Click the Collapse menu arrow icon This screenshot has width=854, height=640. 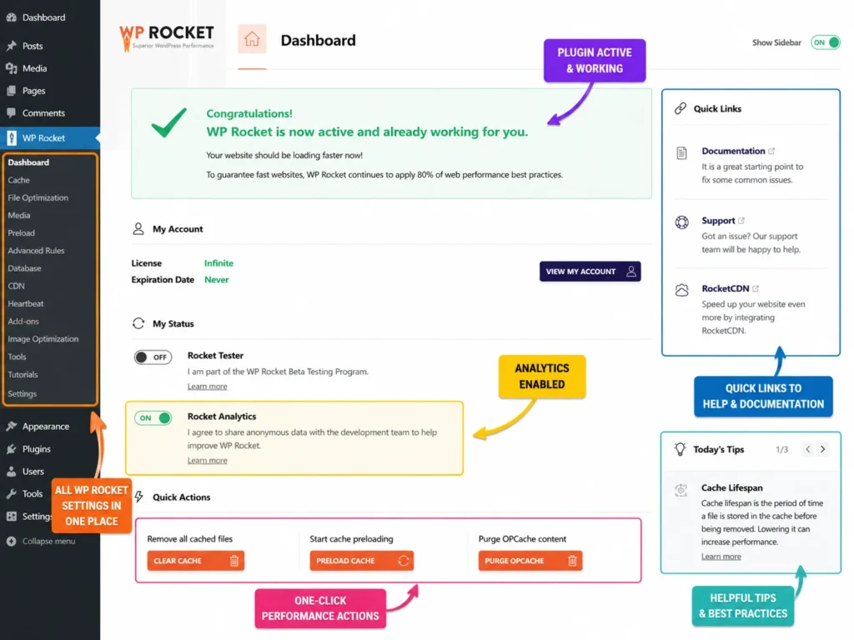pos(12,541)
